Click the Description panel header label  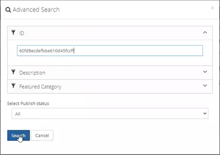click(x=32, y=72)
